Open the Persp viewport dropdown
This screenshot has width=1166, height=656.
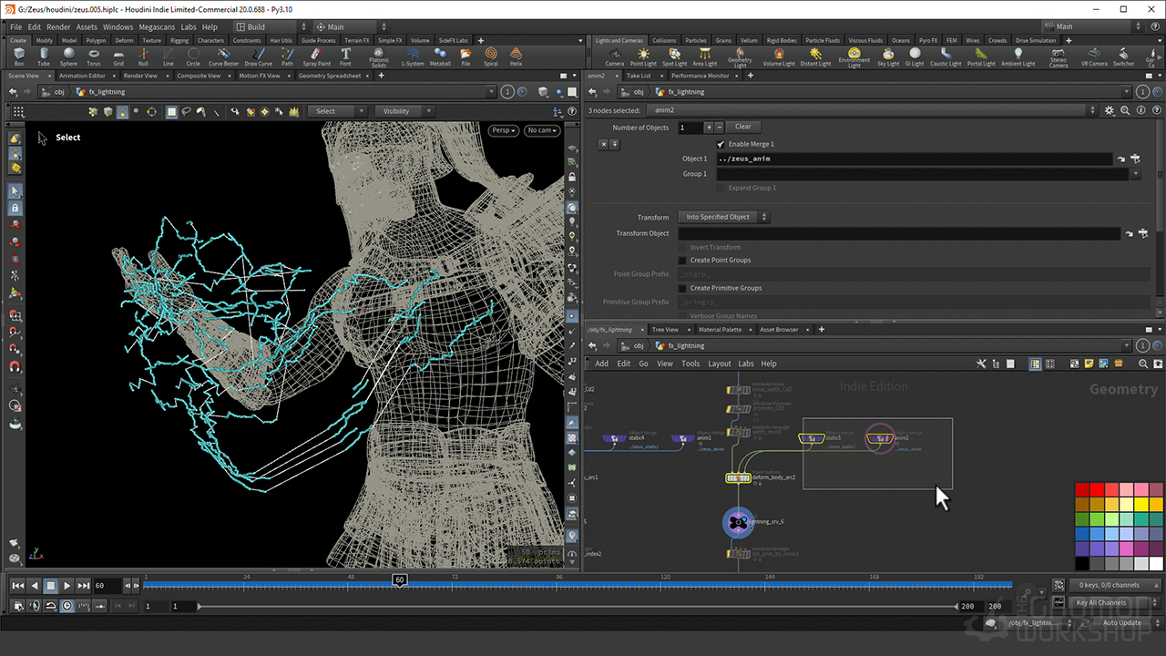504,130
